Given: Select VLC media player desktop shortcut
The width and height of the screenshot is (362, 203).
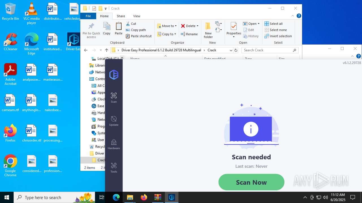Looking at the screenshot, I should (x=31, y=14).
